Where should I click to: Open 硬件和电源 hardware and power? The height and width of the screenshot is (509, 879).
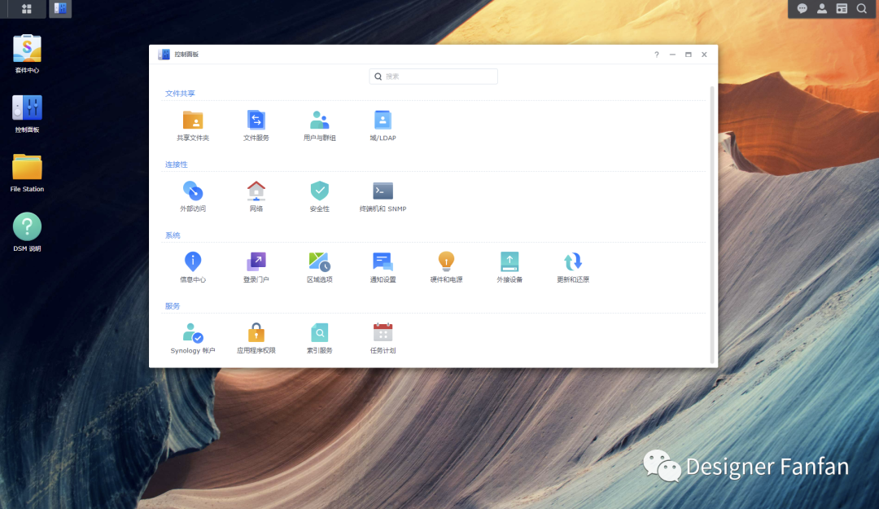446,261
